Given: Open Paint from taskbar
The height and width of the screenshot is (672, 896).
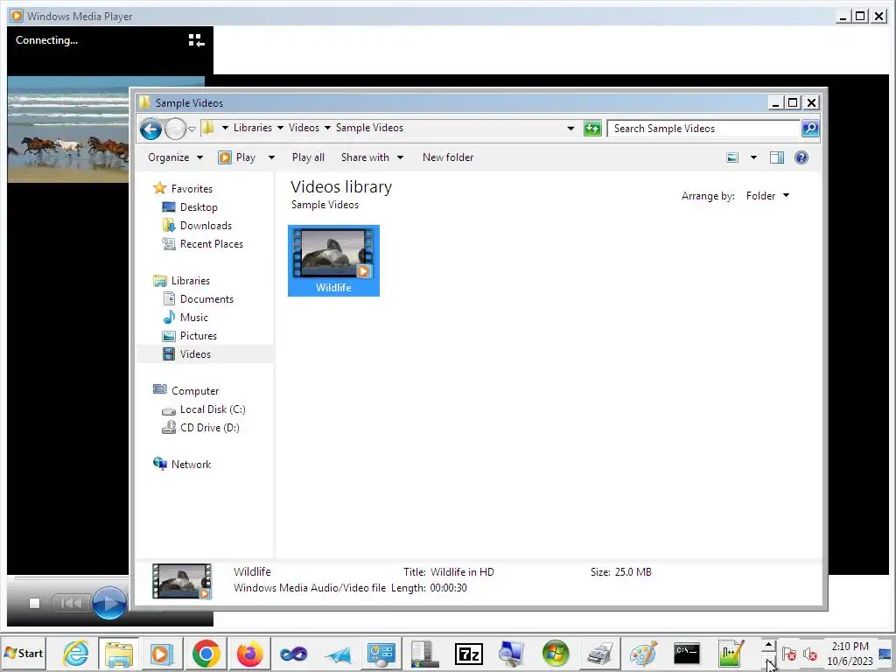Looking at the screenshot, I should 643,653.
